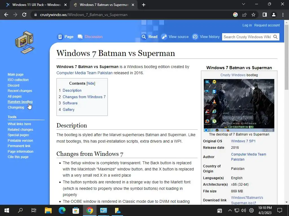The width and height of the screenshot is (289, 216).
Task: Open a new browser tab with plus button
Action: click(144, 5)
